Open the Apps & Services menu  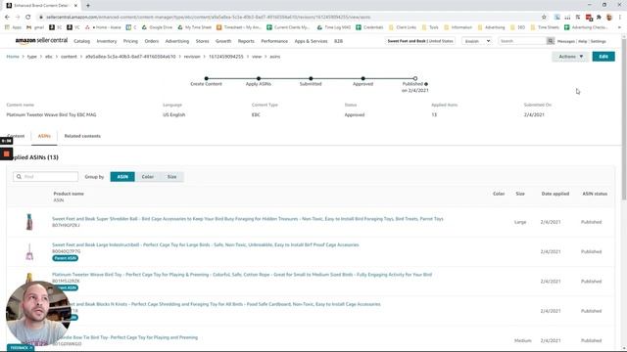pos(311,41)
